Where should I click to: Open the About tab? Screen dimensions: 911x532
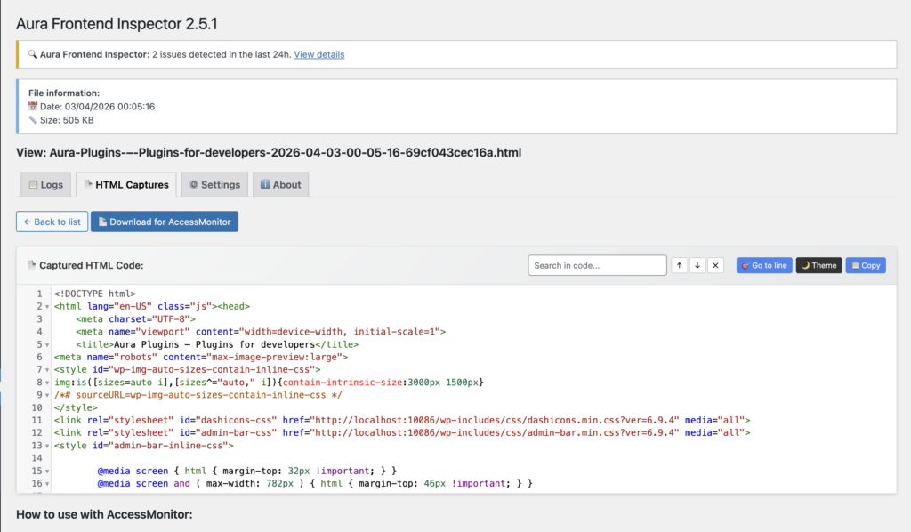(x=280, y=185)
